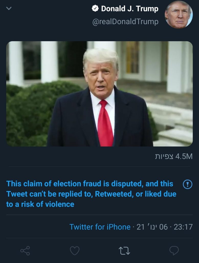Open reply using the speech bubble icon

[x=174, y=250]
